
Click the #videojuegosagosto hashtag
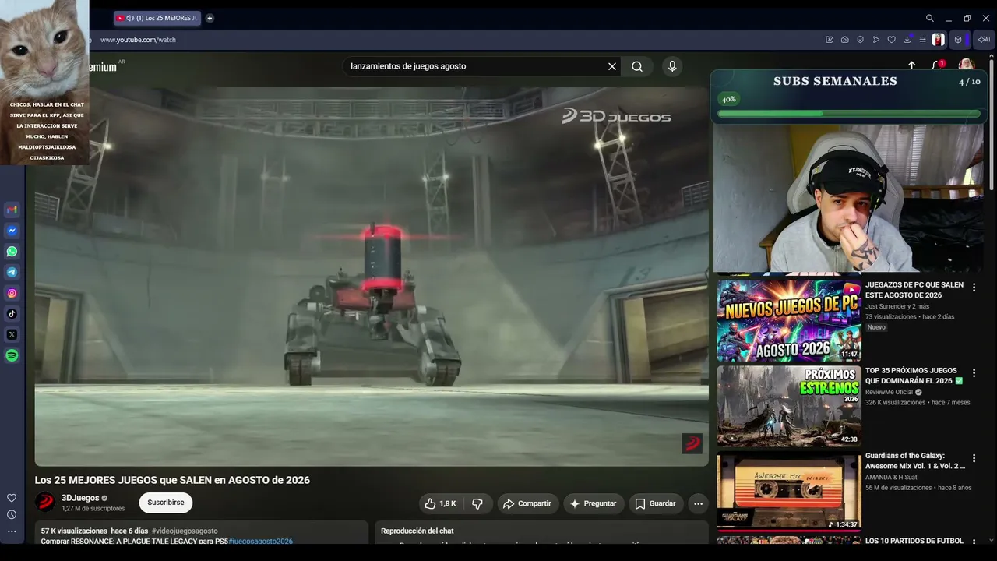click(x=185, y=531)
